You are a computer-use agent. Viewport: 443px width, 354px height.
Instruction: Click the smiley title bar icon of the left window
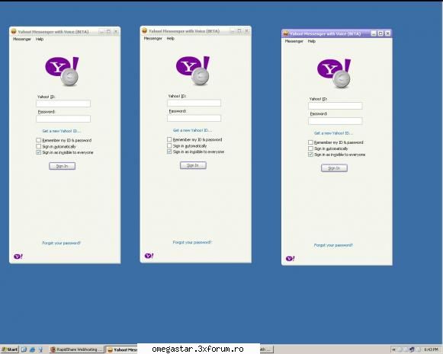tap(14, 31)
